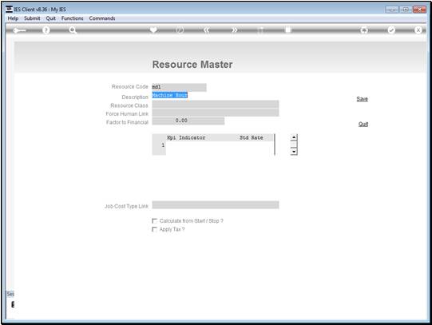Screen dimensions: 432x325
Task: Click the Quit link on the form
Action: point(363,125)
